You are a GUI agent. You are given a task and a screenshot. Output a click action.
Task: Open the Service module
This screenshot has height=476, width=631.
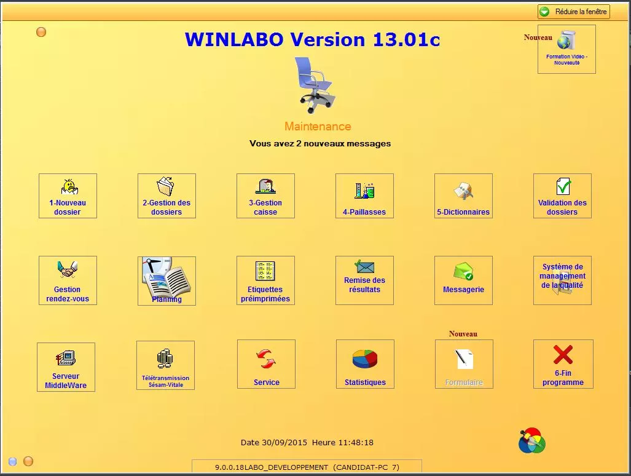click(266, 364)
